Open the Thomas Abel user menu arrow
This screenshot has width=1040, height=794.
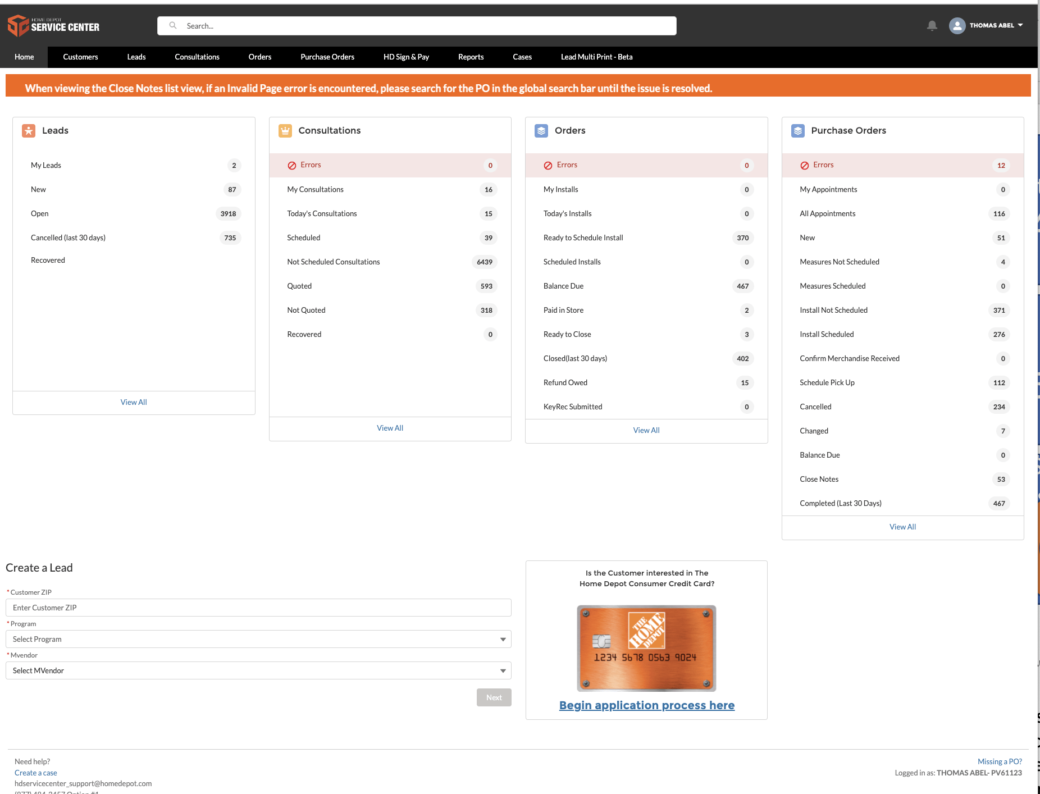(1020, 25)
